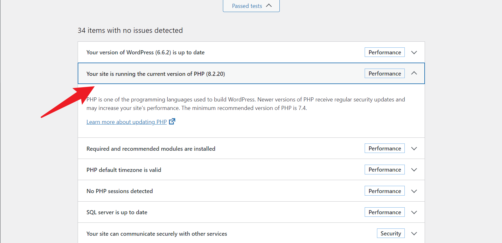Expand chevron on No PHP sessions row
The image size is (502, 243).
(414, 191)
